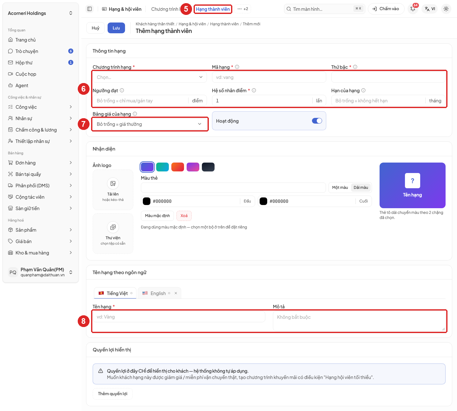The height and width of the screenshot is (411, 457).
Task: Click Xoá color button
Action: [184, 216]
